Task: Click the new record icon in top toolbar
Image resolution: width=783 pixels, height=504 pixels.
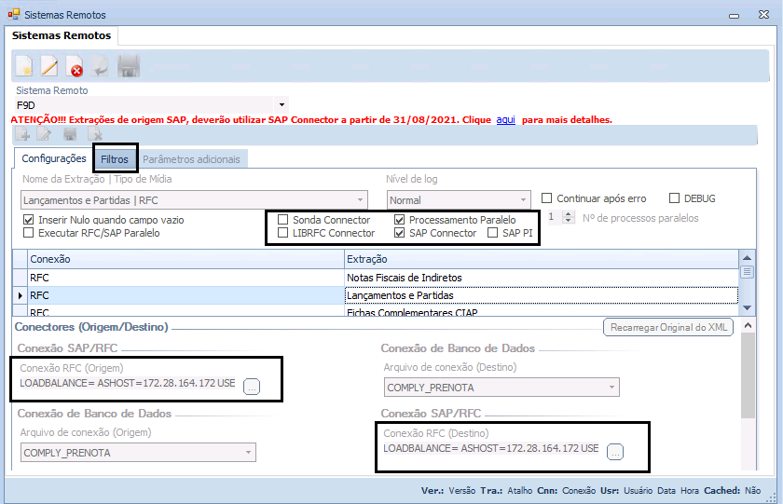Action: tap(24, 67)
